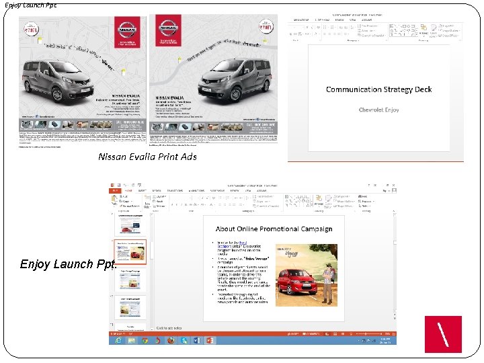Click Copy in the Clipboard group
484x363 pixels.
point(125,201)
